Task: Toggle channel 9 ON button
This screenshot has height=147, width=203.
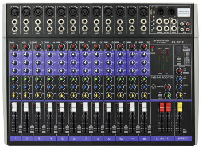Action: click(x=114, y=127)
